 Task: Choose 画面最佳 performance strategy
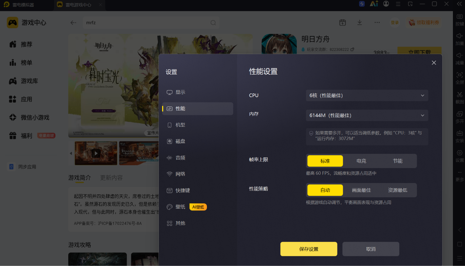coord(362,190)
